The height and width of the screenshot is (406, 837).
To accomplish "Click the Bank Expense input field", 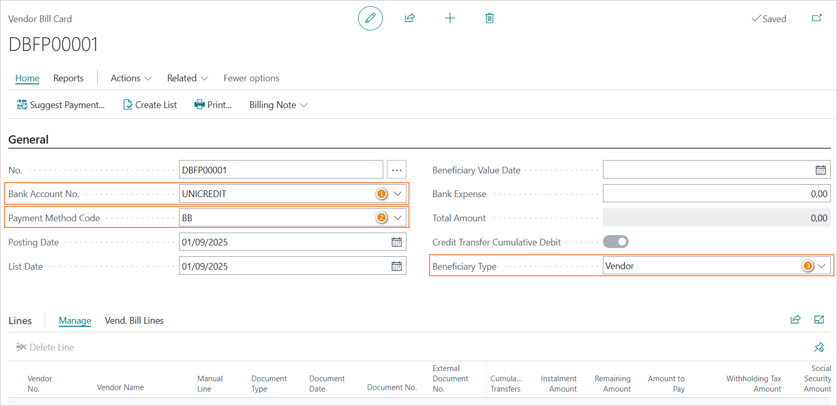I will (716, 194).
